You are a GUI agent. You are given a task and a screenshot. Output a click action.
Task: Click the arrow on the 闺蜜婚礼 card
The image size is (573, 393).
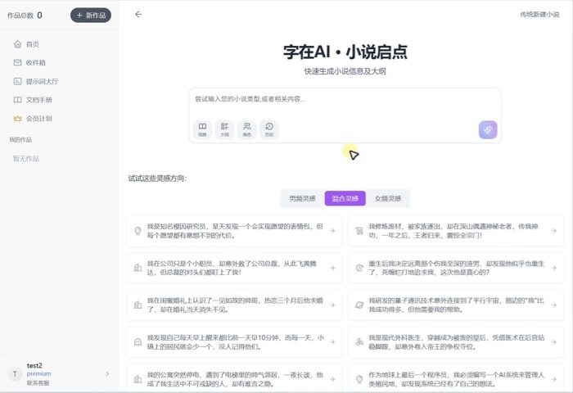(x=332, y=305)
